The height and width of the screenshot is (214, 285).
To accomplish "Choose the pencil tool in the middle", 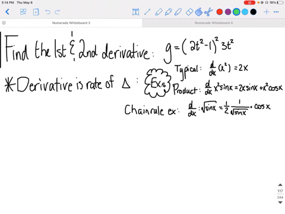I will (x=169, y=12).
